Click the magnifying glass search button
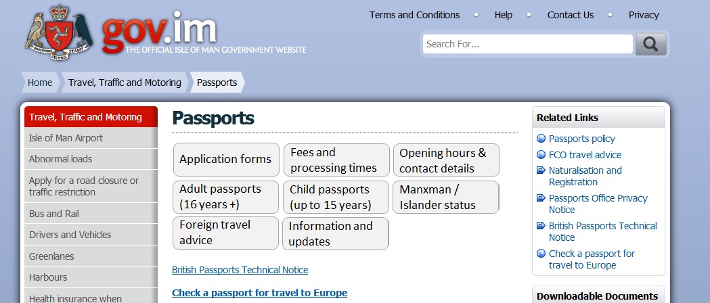710x303 pixels. pos(650,45)
